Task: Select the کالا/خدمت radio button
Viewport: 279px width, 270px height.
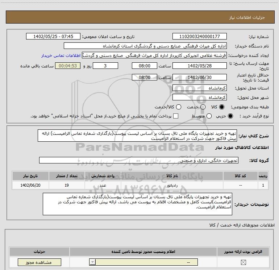Action: pos(179,107)
